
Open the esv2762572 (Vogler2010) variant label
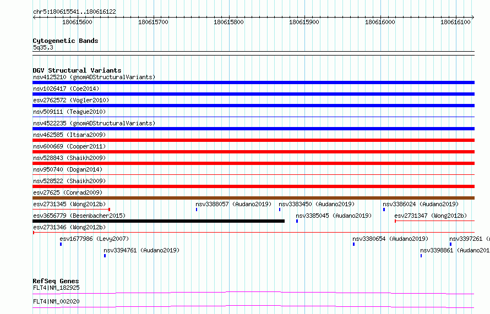71,100
